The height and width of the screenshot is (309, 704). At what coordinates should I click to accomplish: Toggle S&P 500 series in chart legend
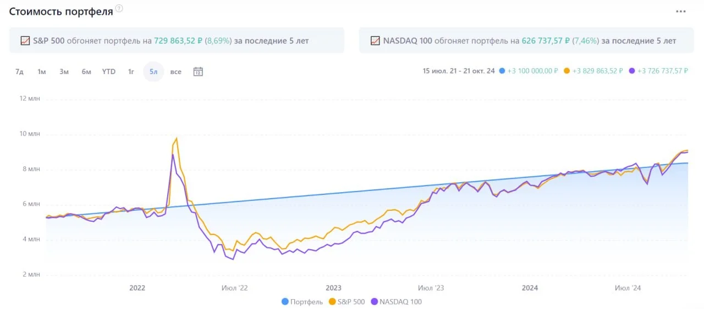coord(346,301)
